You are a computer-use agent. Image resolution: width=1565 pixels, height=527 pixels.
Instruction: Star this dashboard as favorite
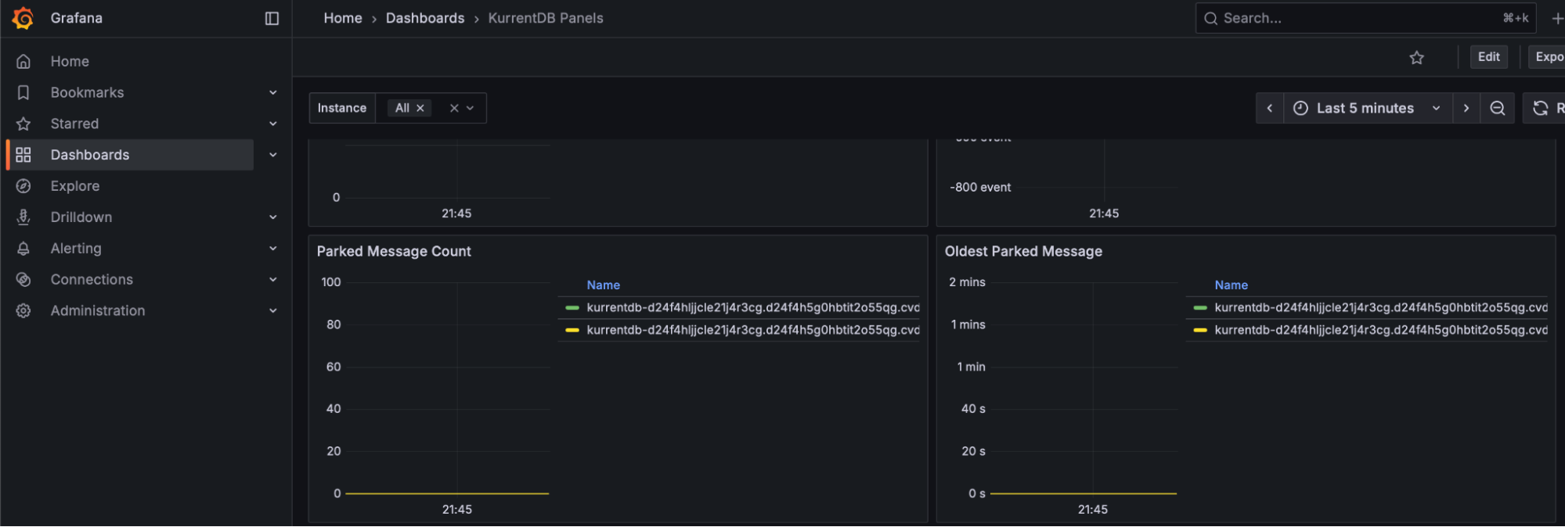pyautogui.click(x=1416, y=57)
